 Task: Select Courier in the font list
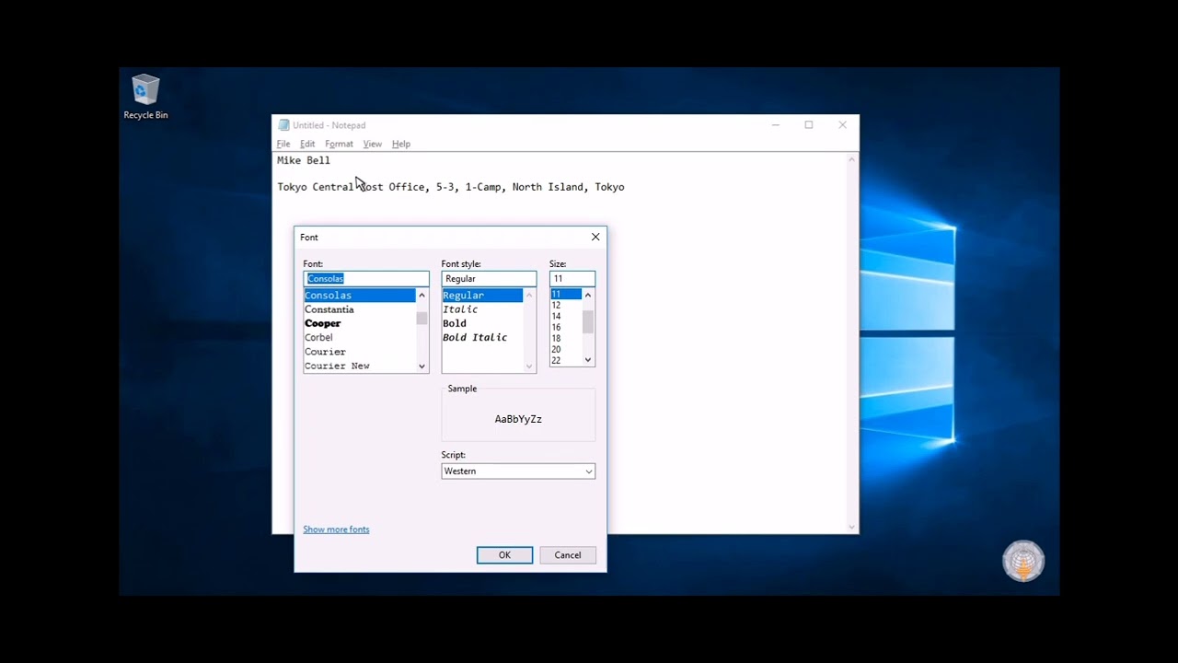360,352
